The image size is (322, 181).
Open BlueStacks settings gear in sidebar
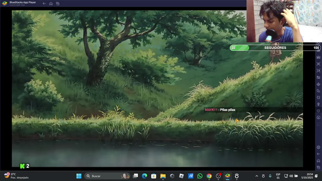[x=318, y=147]
